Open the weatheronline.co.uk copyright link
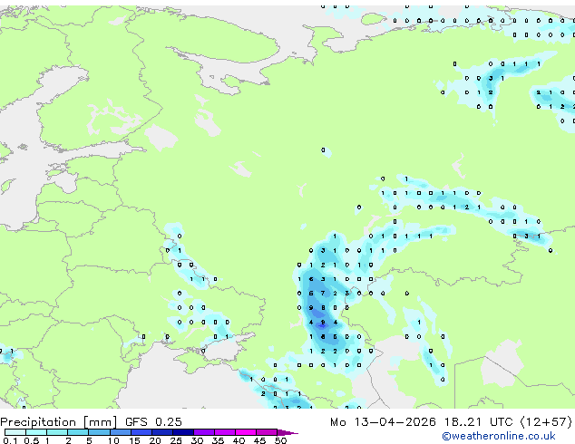 coord(499,436)
